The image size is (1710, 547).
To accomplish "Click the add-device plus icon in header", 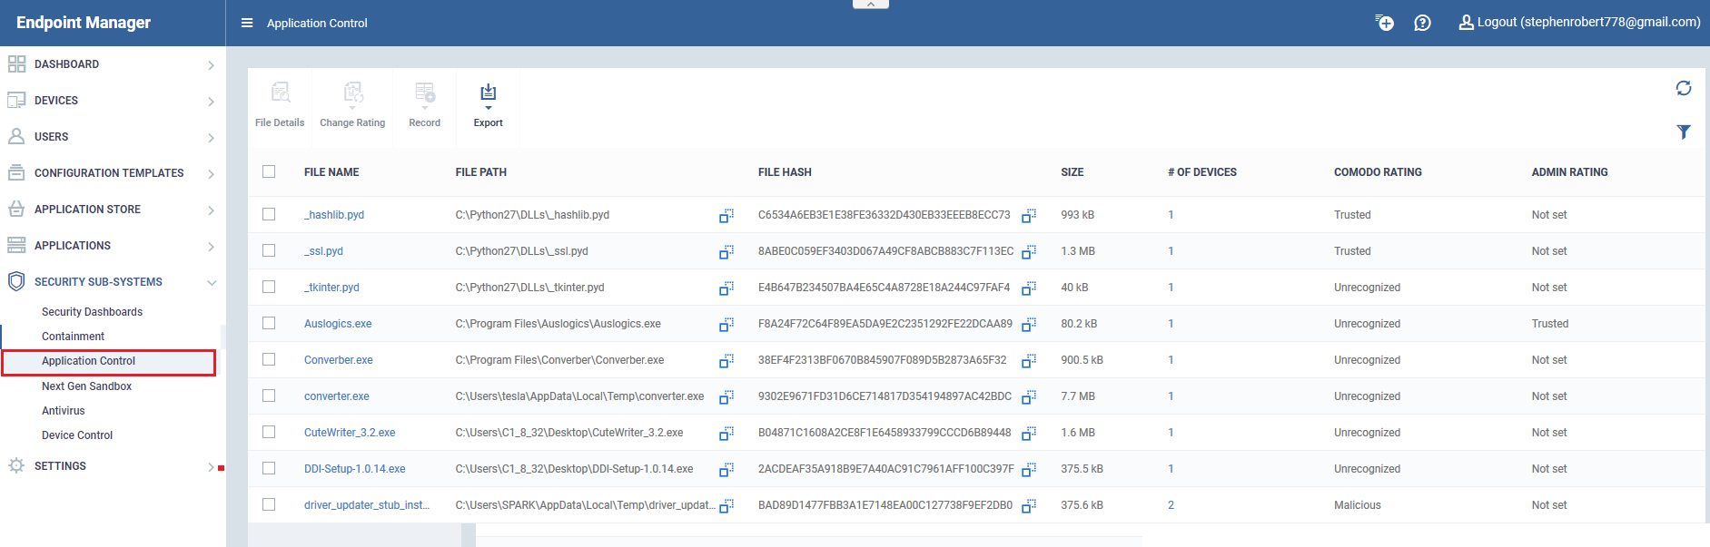I will 1384,23.
